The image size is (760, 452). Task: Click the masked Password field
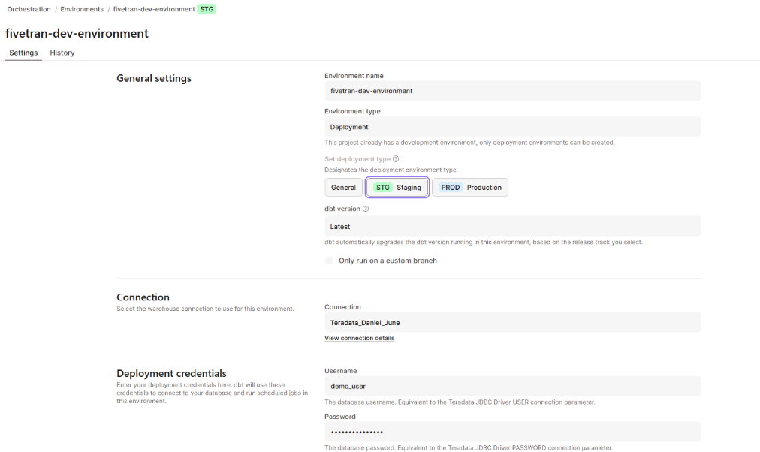coord(513,432)
